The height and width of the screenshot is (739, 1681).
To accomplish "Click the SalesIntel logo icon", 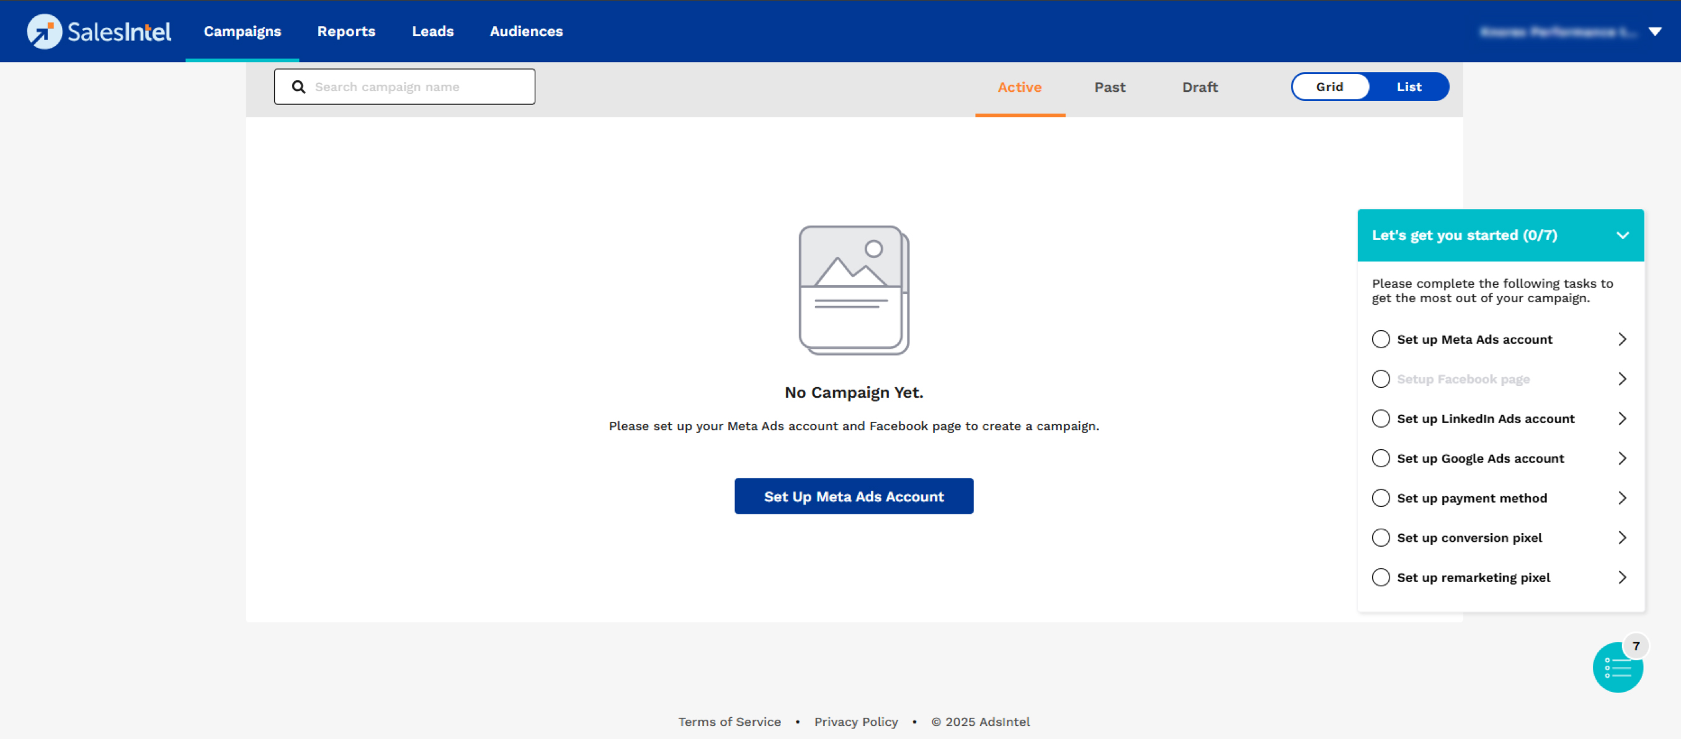I will (45, 32).
